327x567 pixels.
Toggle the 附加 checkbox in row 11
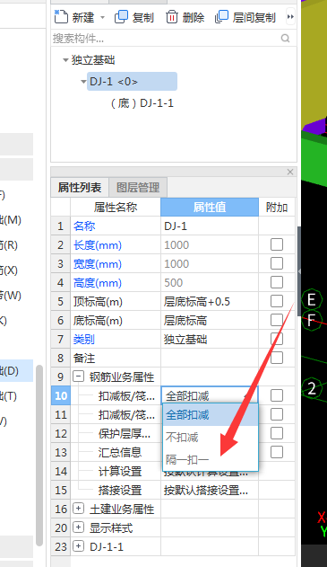277,414
